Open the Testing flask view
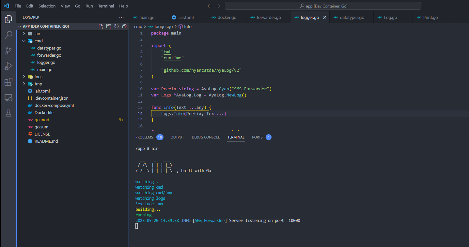This screenshot has width=469, height=247. (8, 113)
